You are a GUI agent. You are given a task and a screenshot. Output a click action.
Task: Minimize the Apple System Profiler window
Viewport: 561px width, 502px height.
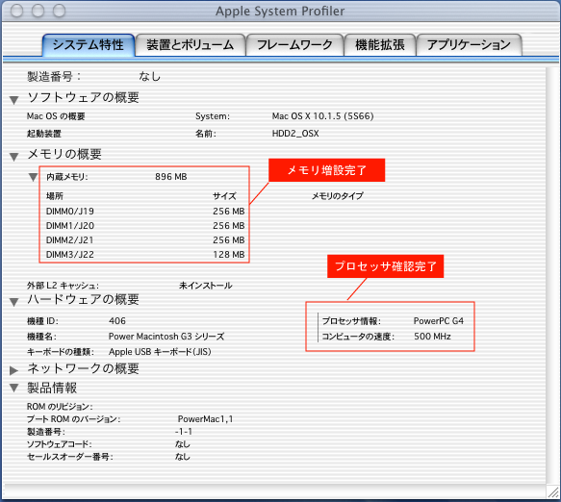(38, 11)
